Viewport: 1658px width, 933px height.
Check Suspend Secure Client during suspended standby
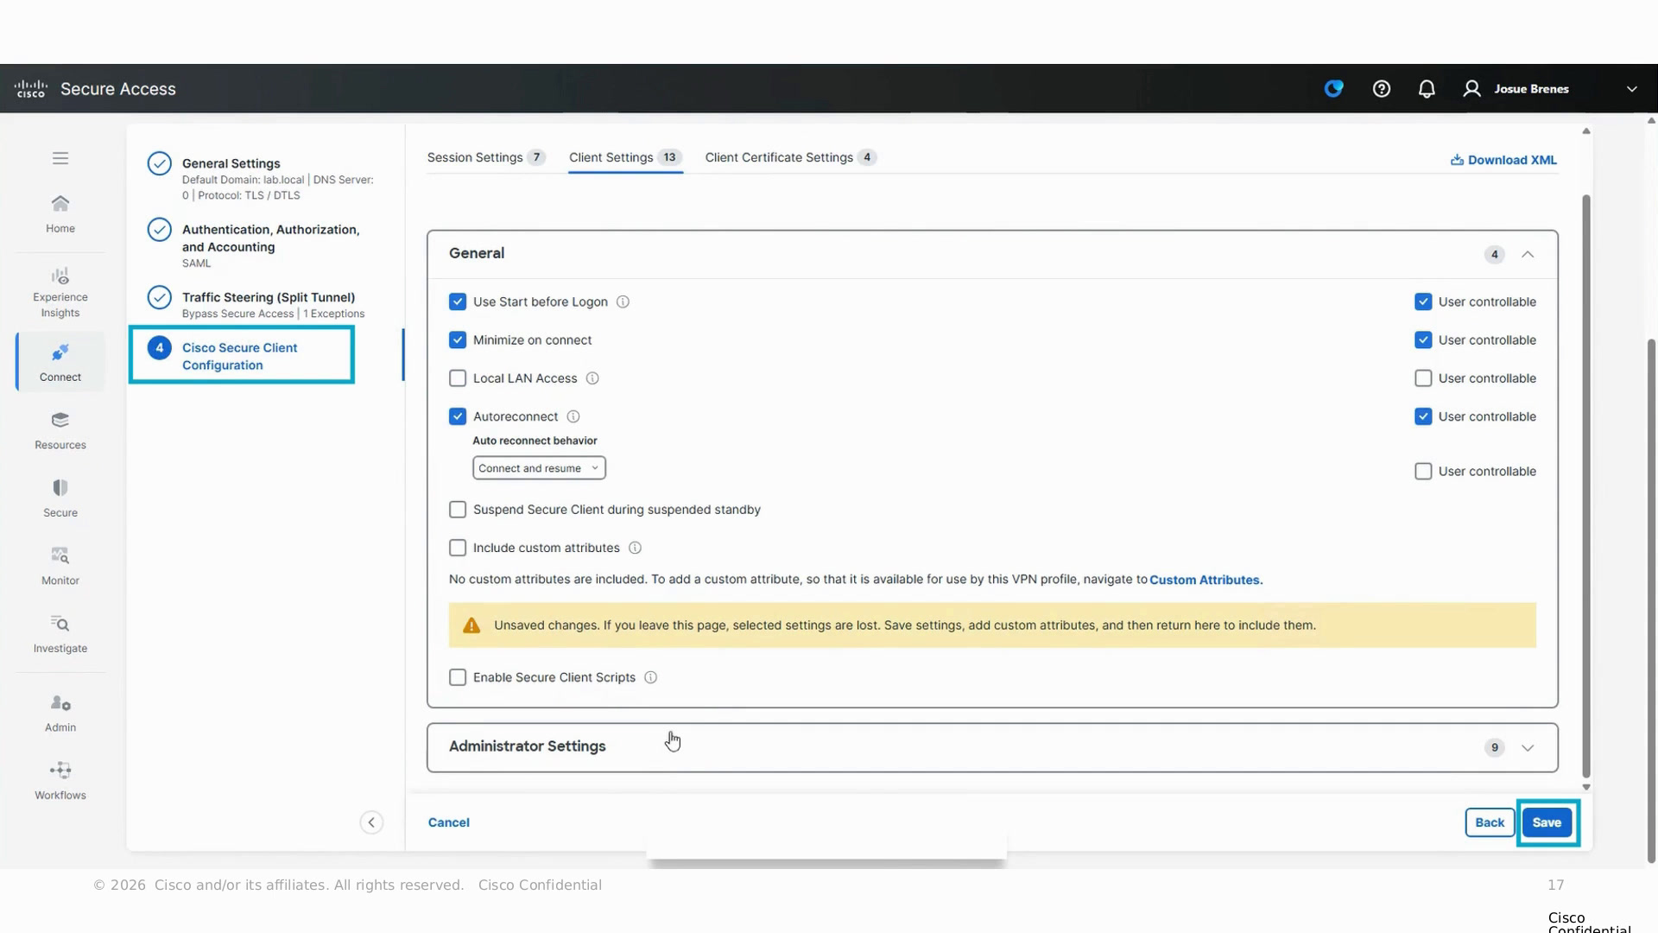tap(458, 510)
